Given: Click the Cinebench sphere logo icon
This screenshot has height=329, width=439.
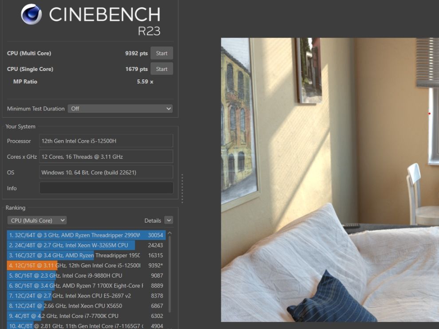Looking at the screenshot, I should 31,15.
